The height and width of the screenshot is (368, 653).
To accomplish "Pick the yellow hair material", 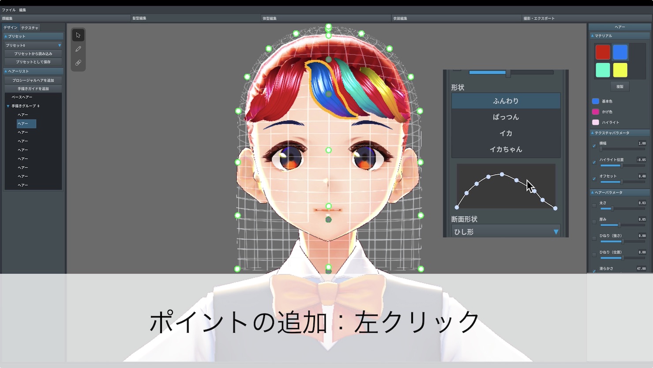I will [x=620, y=70].
